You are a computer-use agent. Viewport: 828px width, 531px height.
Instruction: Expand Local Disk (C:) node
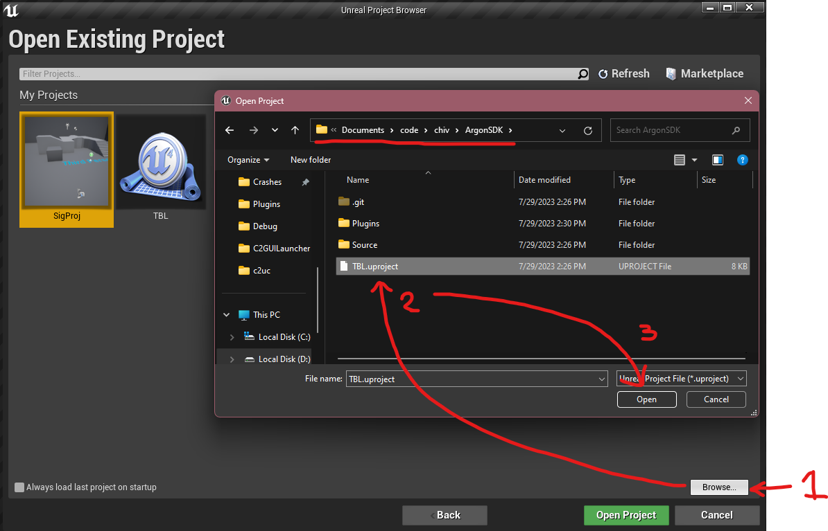tap(232, 337)
